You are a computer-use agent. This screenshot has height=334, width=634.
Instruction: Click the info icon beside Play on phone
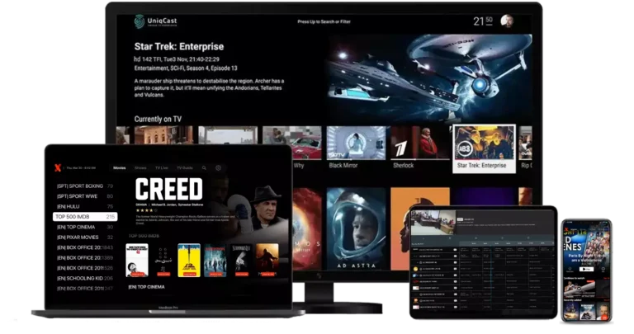point(603,269)
